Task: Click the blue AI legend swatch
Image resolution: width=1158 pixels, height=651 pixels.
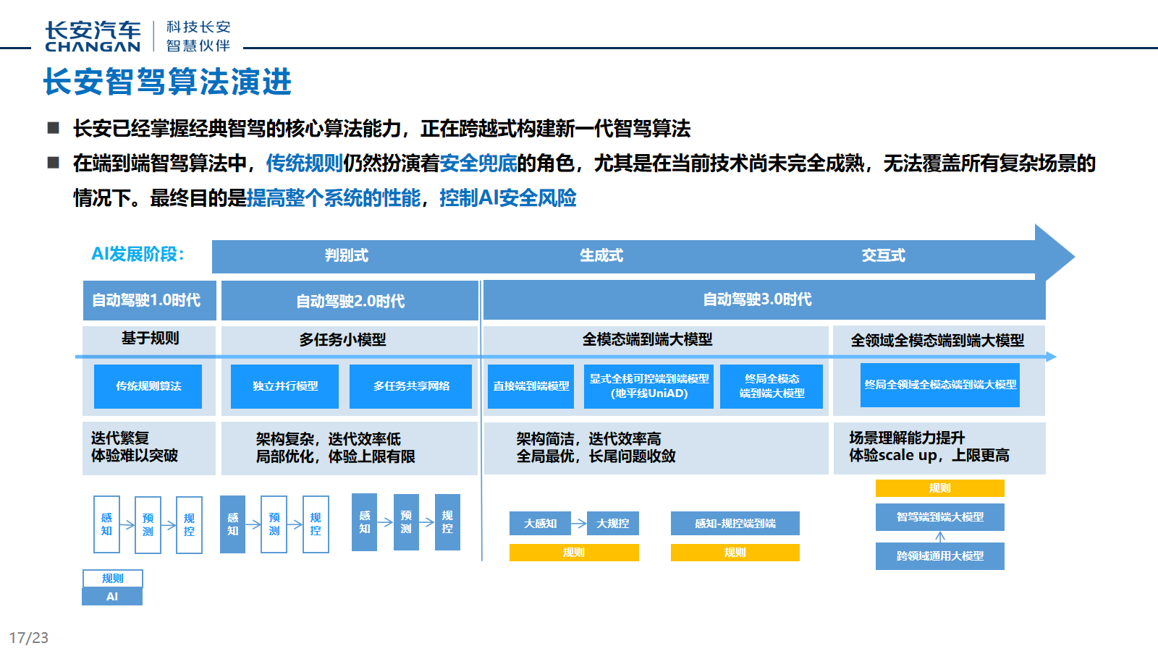Action: point(112,597)
